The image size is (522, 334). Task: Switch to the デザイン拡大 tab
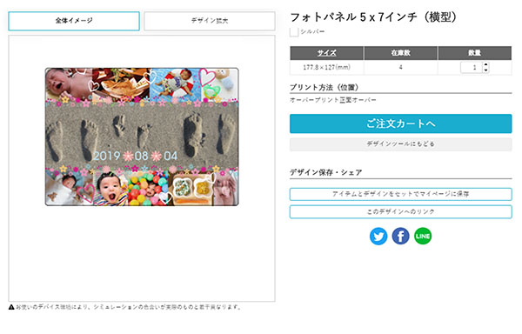click(210, 21)
